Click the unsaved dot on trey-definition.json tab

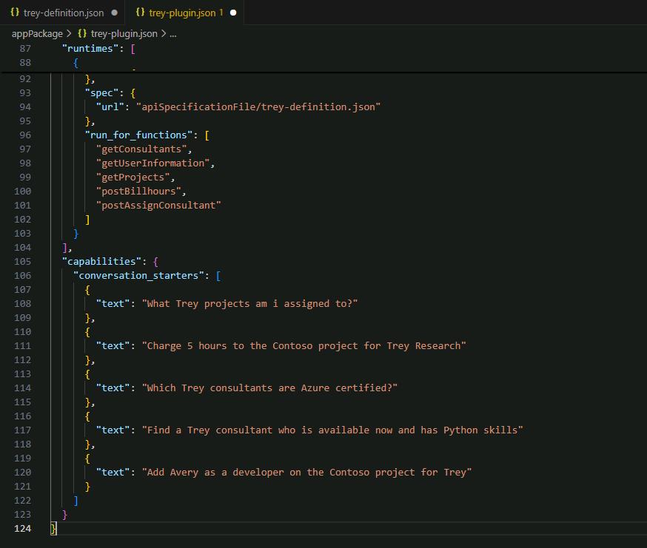(114, 13)
